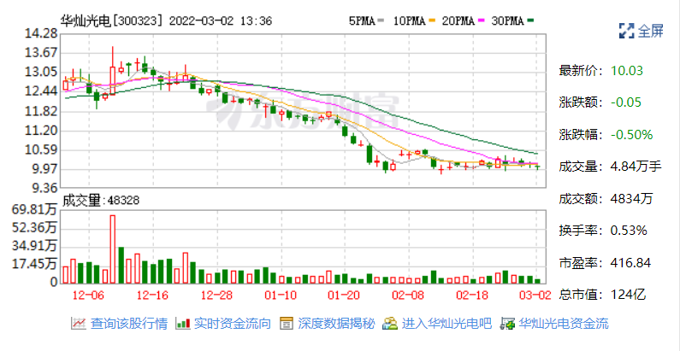680x351 pixels.
Task: Click the 14.28 price axis label
Action: pyautogui.click(x=43, y=34)
